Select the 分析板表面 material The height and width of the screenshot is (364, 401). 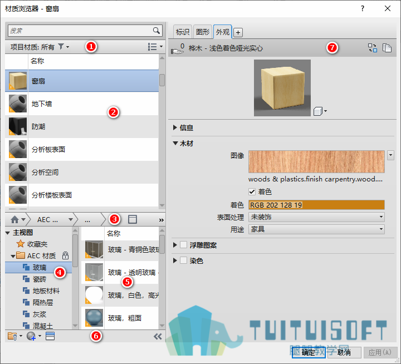[82, 149]
